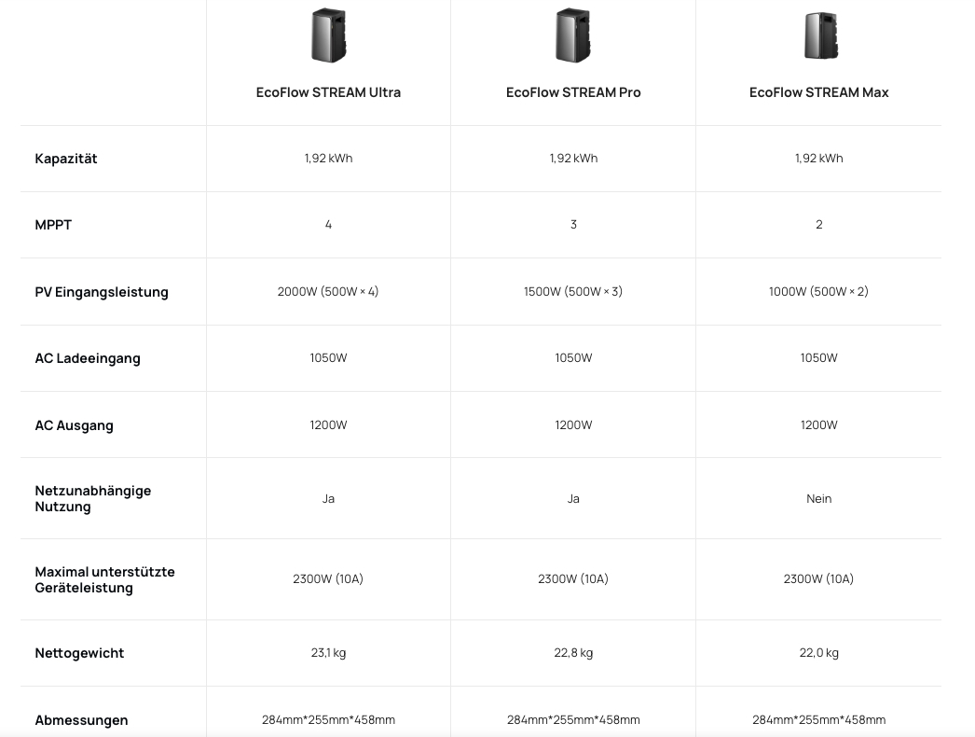Click the 1500W (500W × 3) cell

[x=573, y=292]
